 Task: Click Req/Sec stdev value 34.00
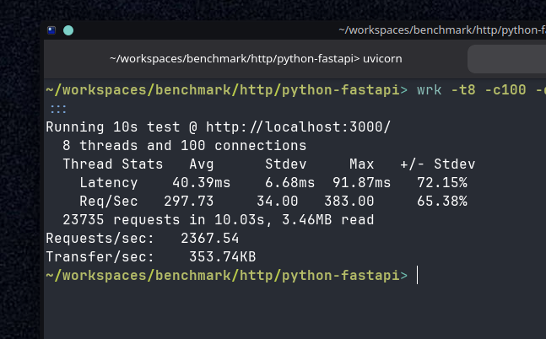277,202
